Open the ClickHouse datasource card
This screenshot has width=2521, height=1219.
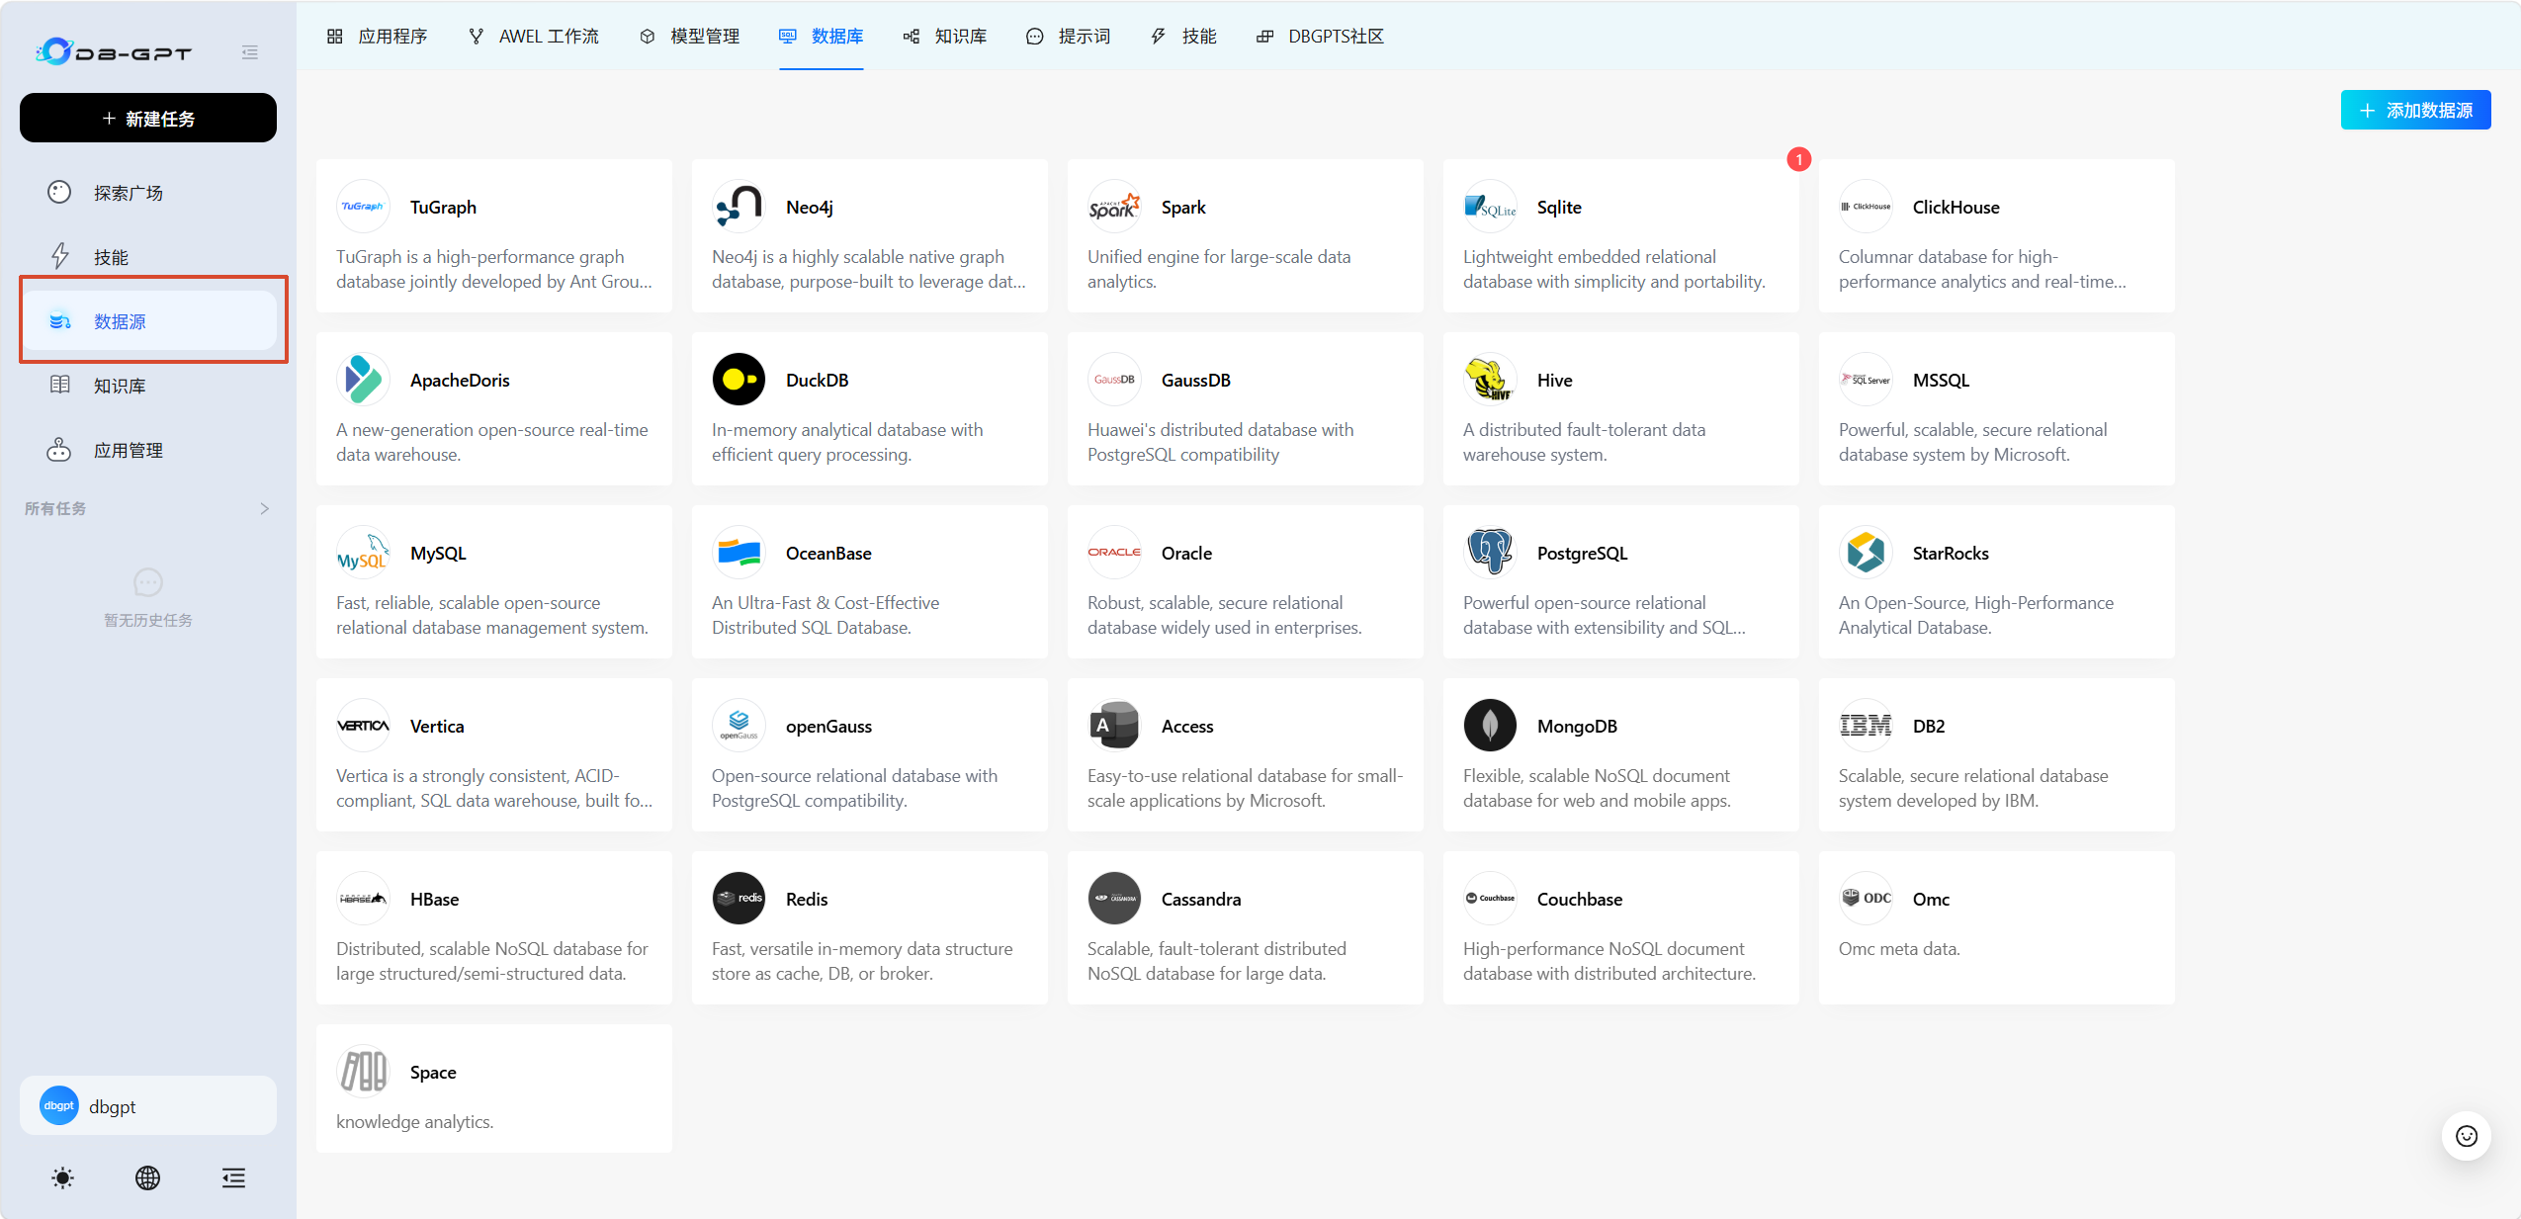tap(1997, 236)
